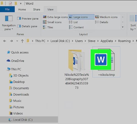The height and width of the screenshot is (124, 137).
Task: Toggle the Preview pane
Action: (28, 19)
